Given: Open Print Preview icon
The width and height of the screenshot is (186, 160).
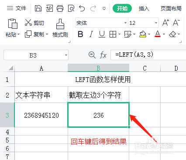Looking at the screenshot, I should click(71, 8).
